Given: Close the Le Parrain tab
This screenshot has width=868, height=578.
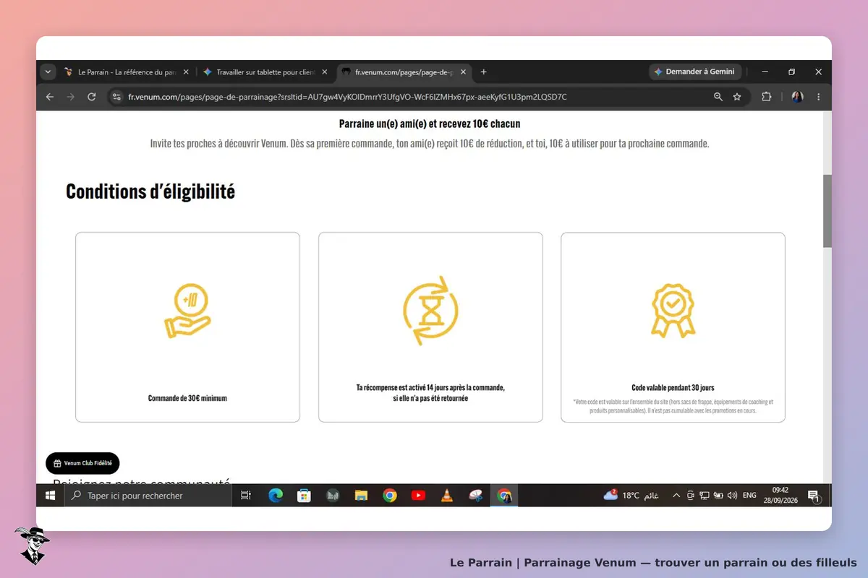Looking at the screenshot, I should 186,72.
